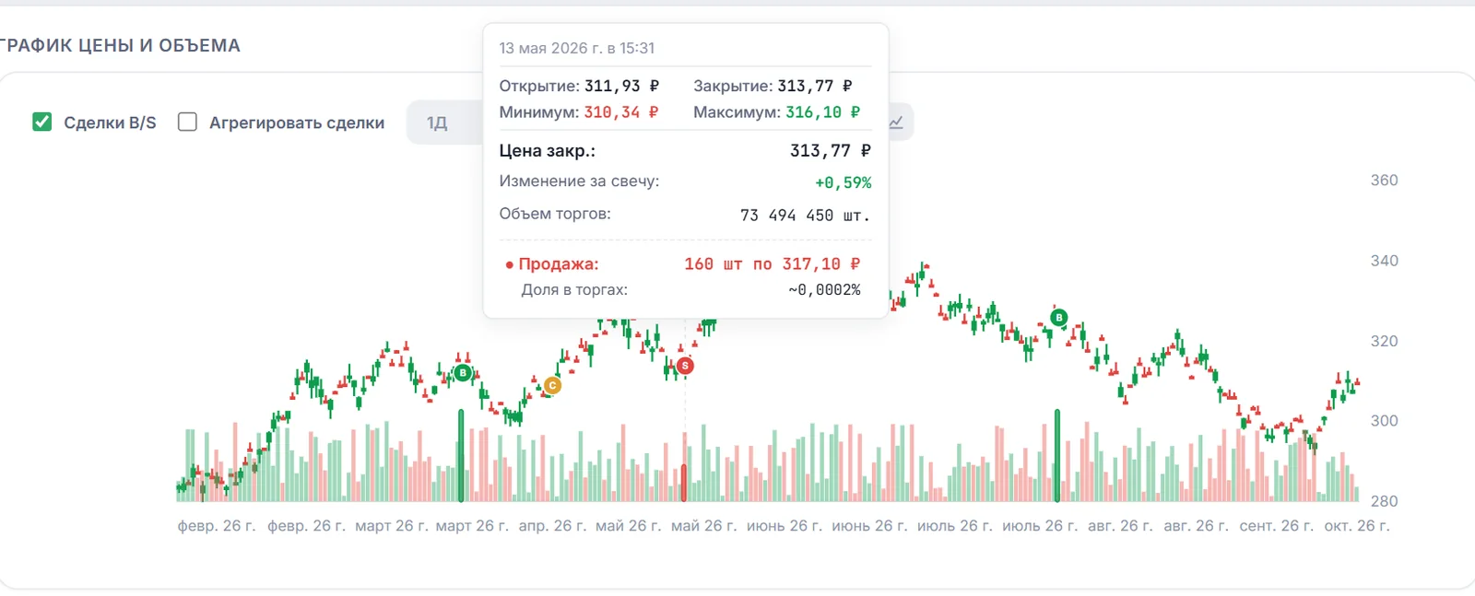
Task: Click the orange C marker on the chart
Action: coord(552,385)
